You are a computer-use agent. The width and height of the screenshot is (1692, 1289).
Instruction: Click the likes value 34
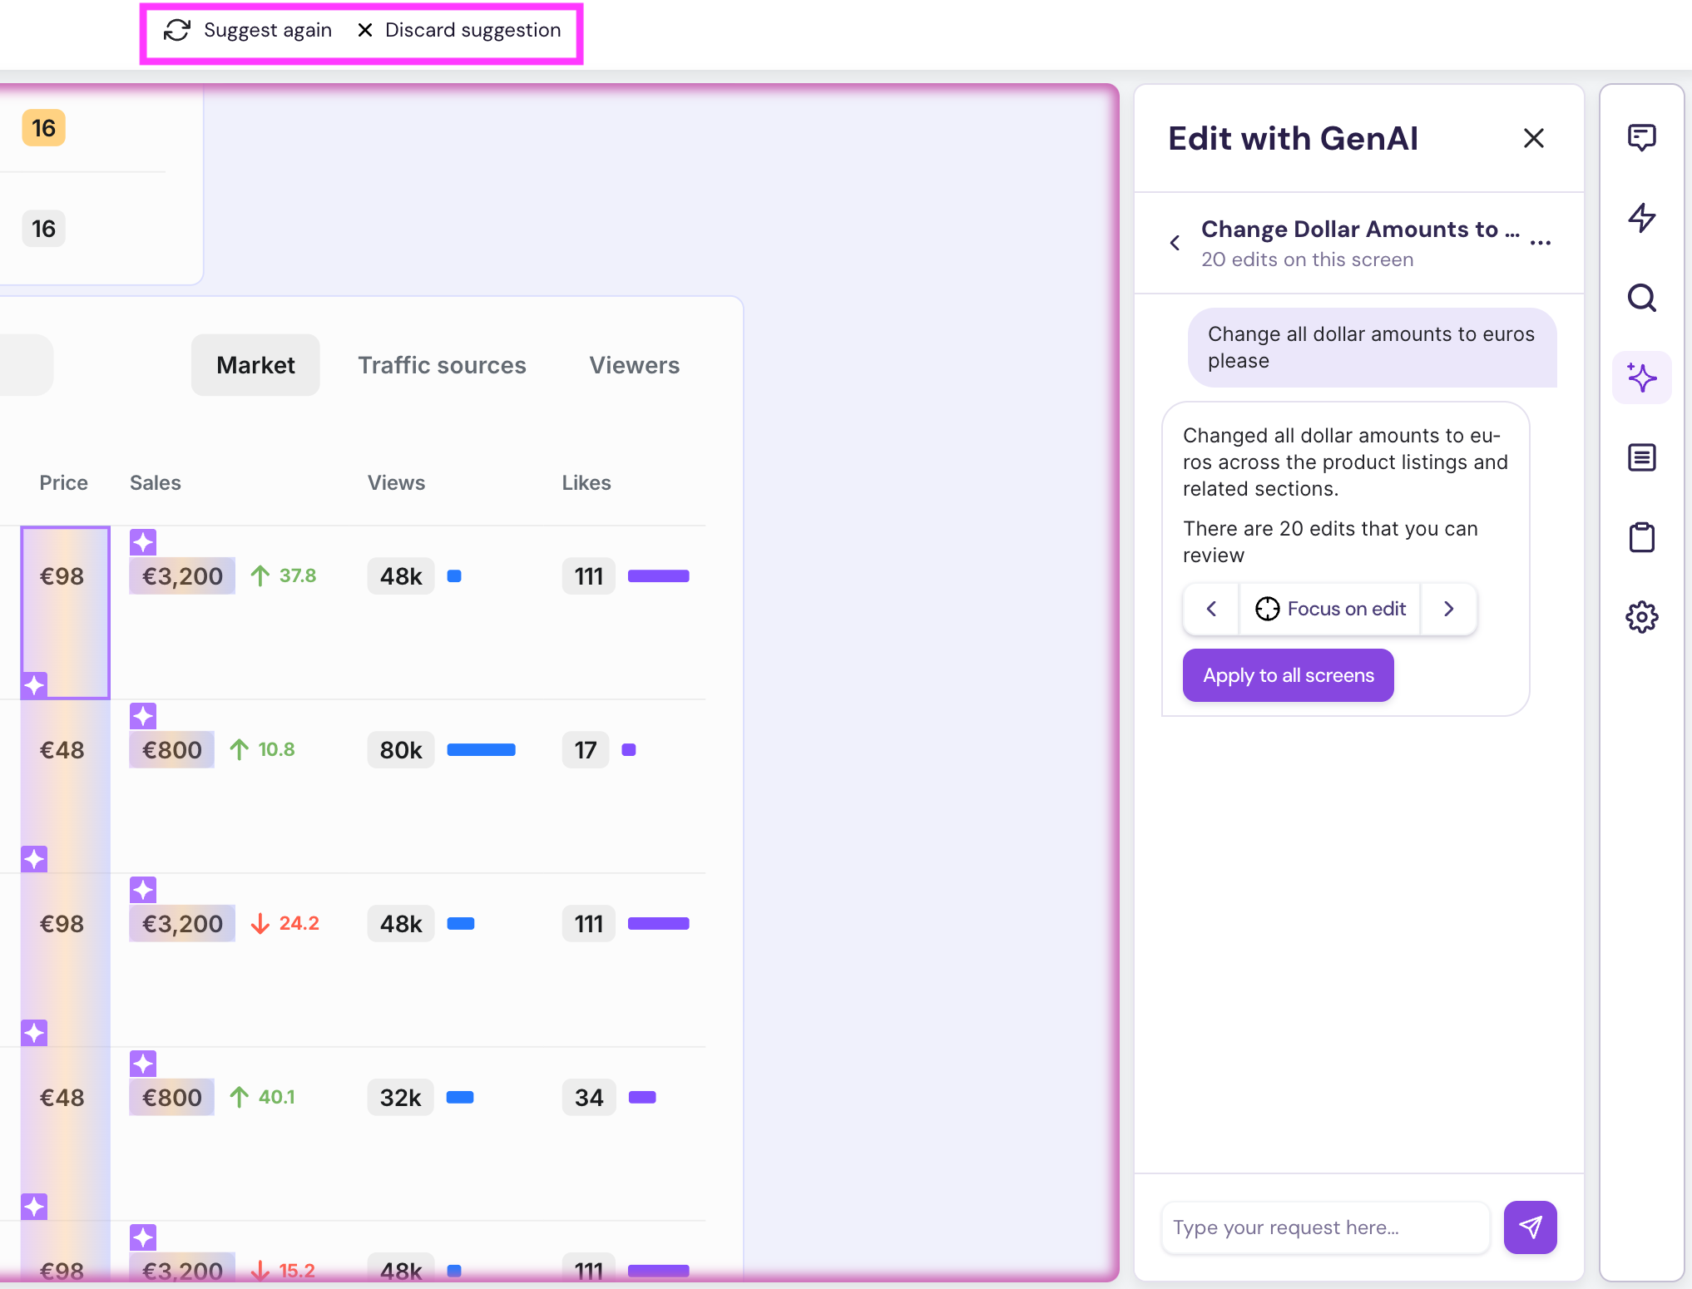tap(589, 1097)
